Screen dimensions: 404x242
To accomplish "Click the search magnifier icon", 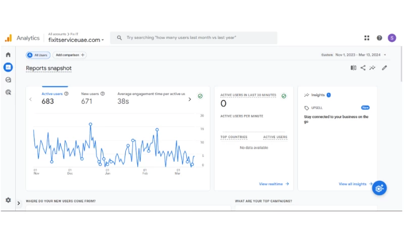I will click(x=119, y=38).
